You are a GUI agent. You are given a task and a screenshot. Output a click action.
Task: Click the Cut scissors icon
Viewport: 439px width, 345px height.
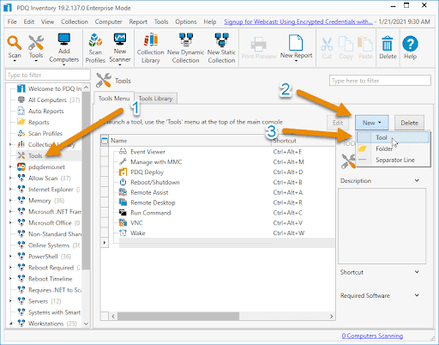[327, 44]
